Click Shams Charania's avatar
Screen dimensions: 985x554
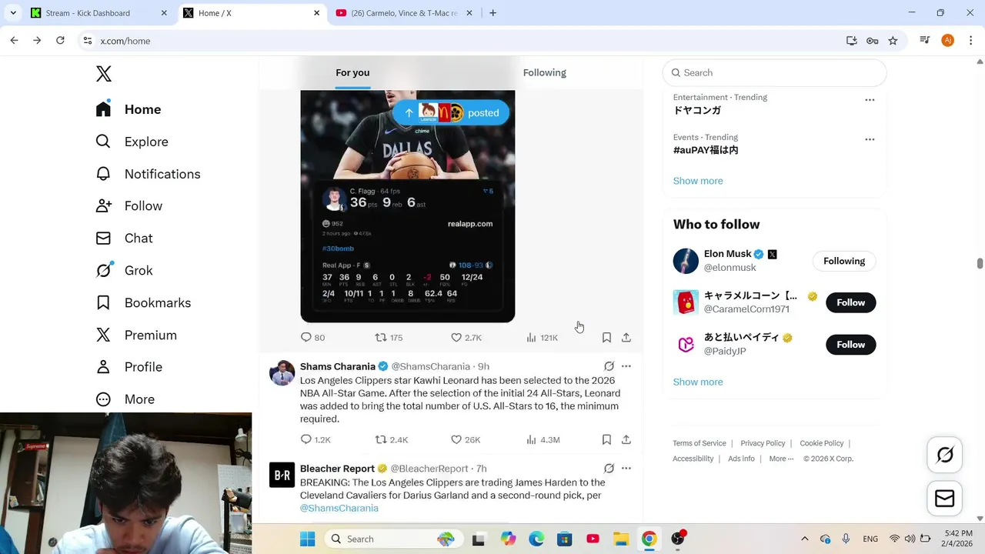[x=282, y=372]
